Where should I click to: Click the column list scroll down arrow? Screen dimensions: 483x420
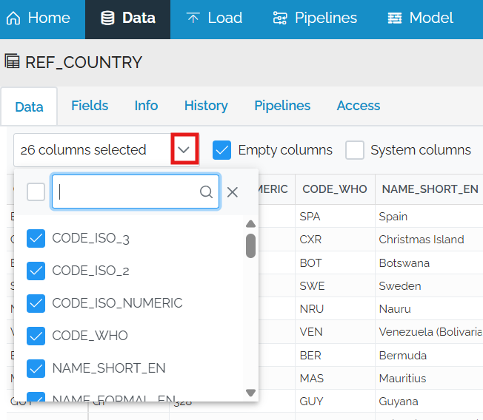tap(250, 393)
